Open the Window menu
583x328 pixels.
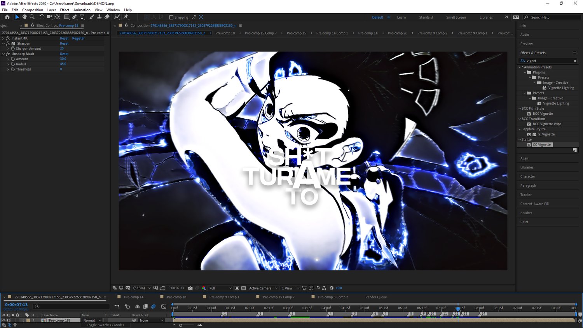pyautogui.click(x=113, y=10)
